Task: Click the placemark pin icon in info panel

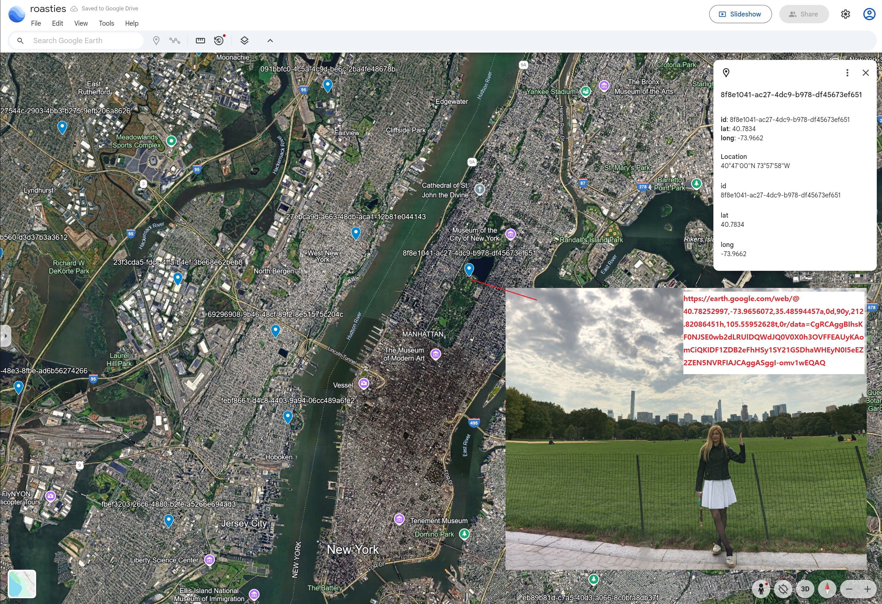Action: tap(726, 73)
